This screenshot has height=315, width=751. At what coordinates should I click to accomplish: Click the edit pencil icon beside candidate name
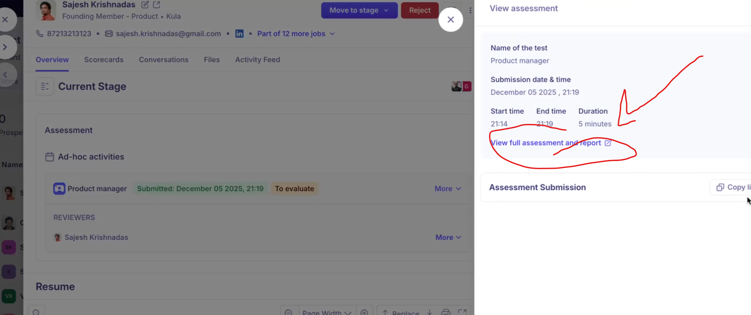[x=145, y=5]
